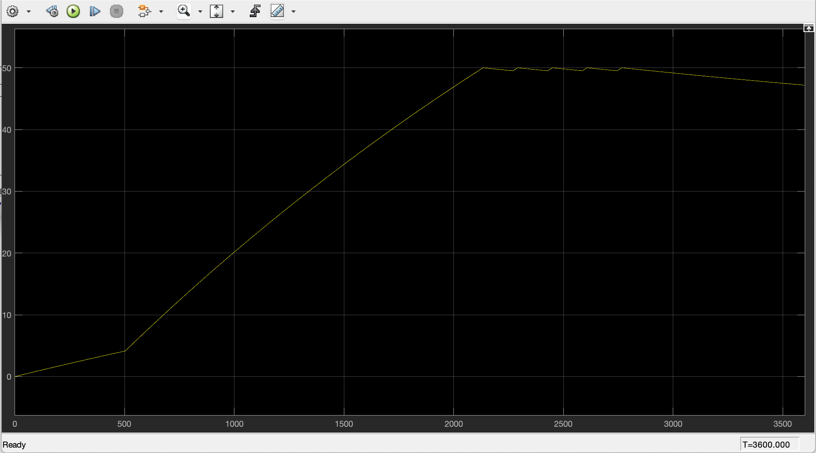
Task: Run the simulation with green play button
Action: click(x=73, y=11)
